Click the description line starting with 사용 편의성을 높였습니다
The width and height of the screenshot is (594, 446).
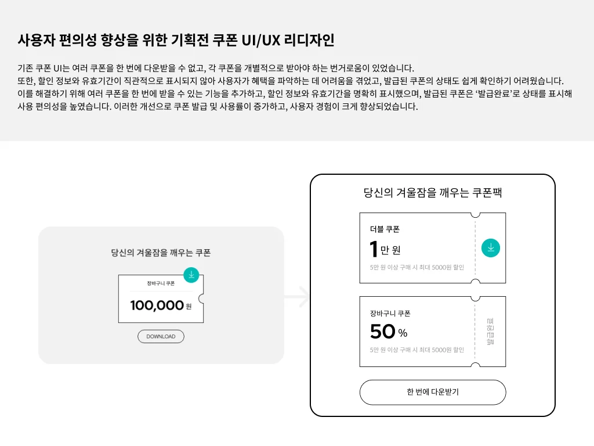(218, 107)
